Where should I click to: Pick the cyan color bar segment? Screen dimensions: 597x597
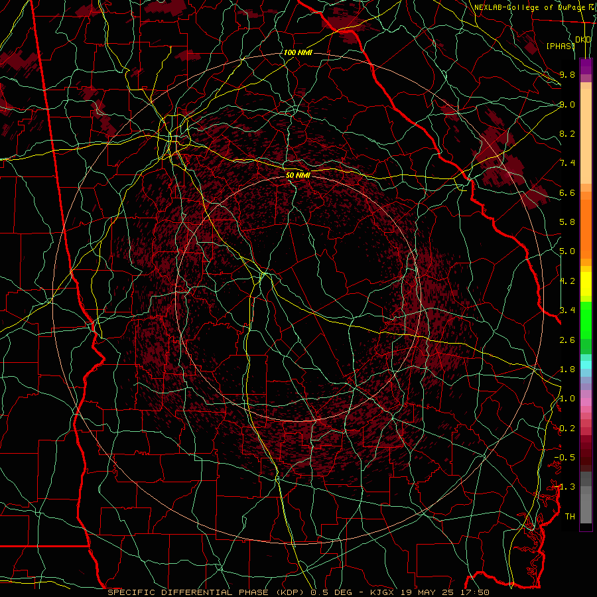pos(586,365)
